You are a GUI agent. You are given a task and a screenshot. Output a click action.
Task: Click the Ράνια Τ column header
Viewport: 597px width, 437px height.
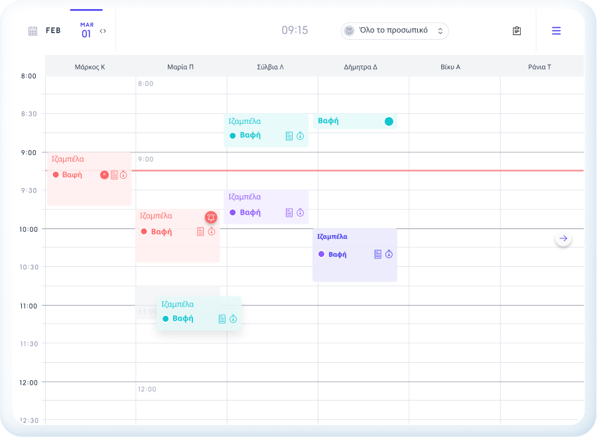tap(539, 67)
